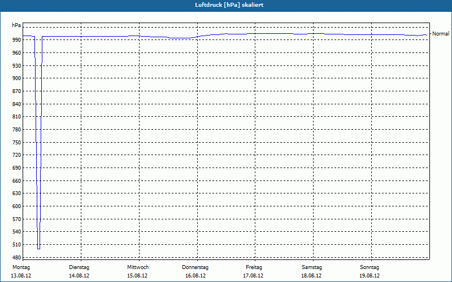The height and width of the screenshot is (282, 452).
Task: Click the date 16.08.12
Action: point(195,276)
